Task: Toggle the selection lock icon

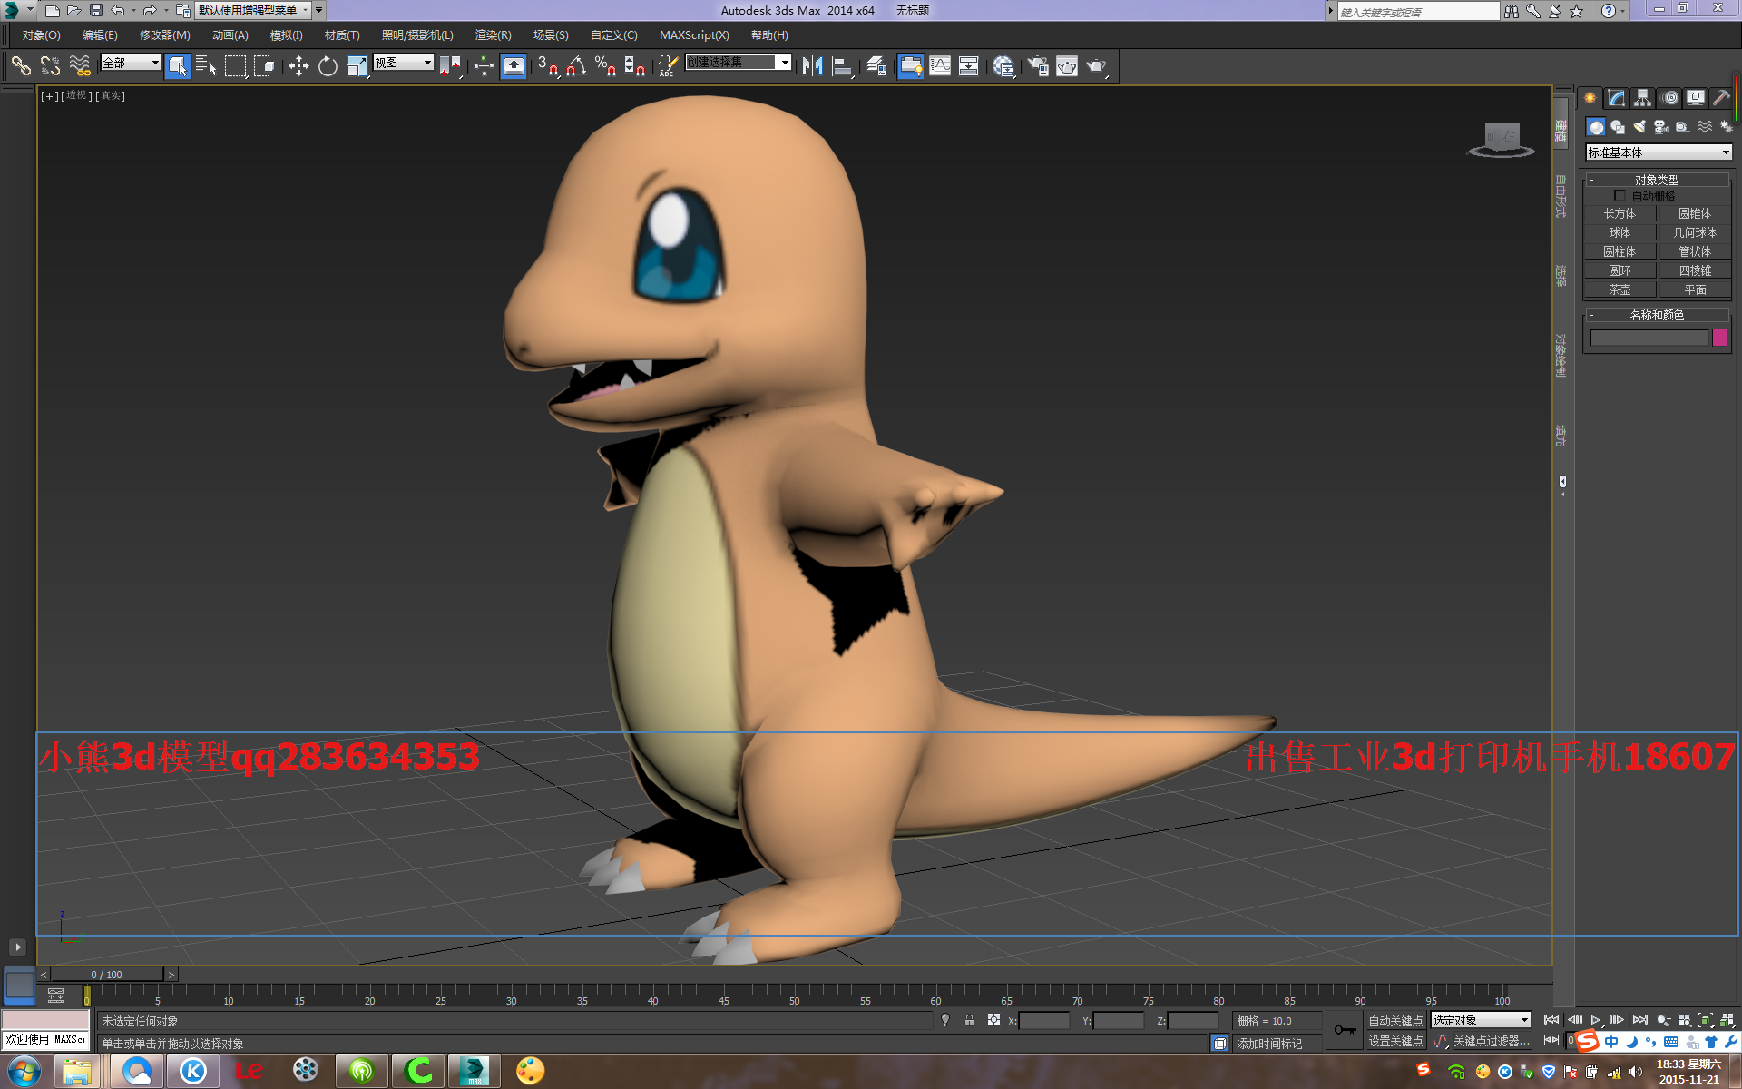Action: (x=969, y=1020)
